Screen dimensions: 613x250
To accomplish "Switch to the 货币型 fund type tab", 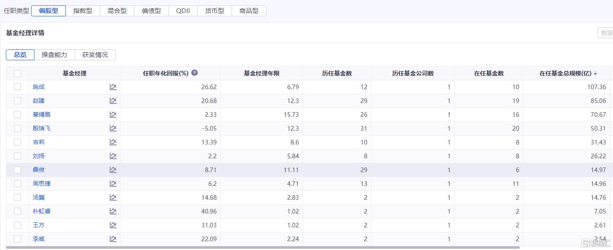I will (215, 11).
